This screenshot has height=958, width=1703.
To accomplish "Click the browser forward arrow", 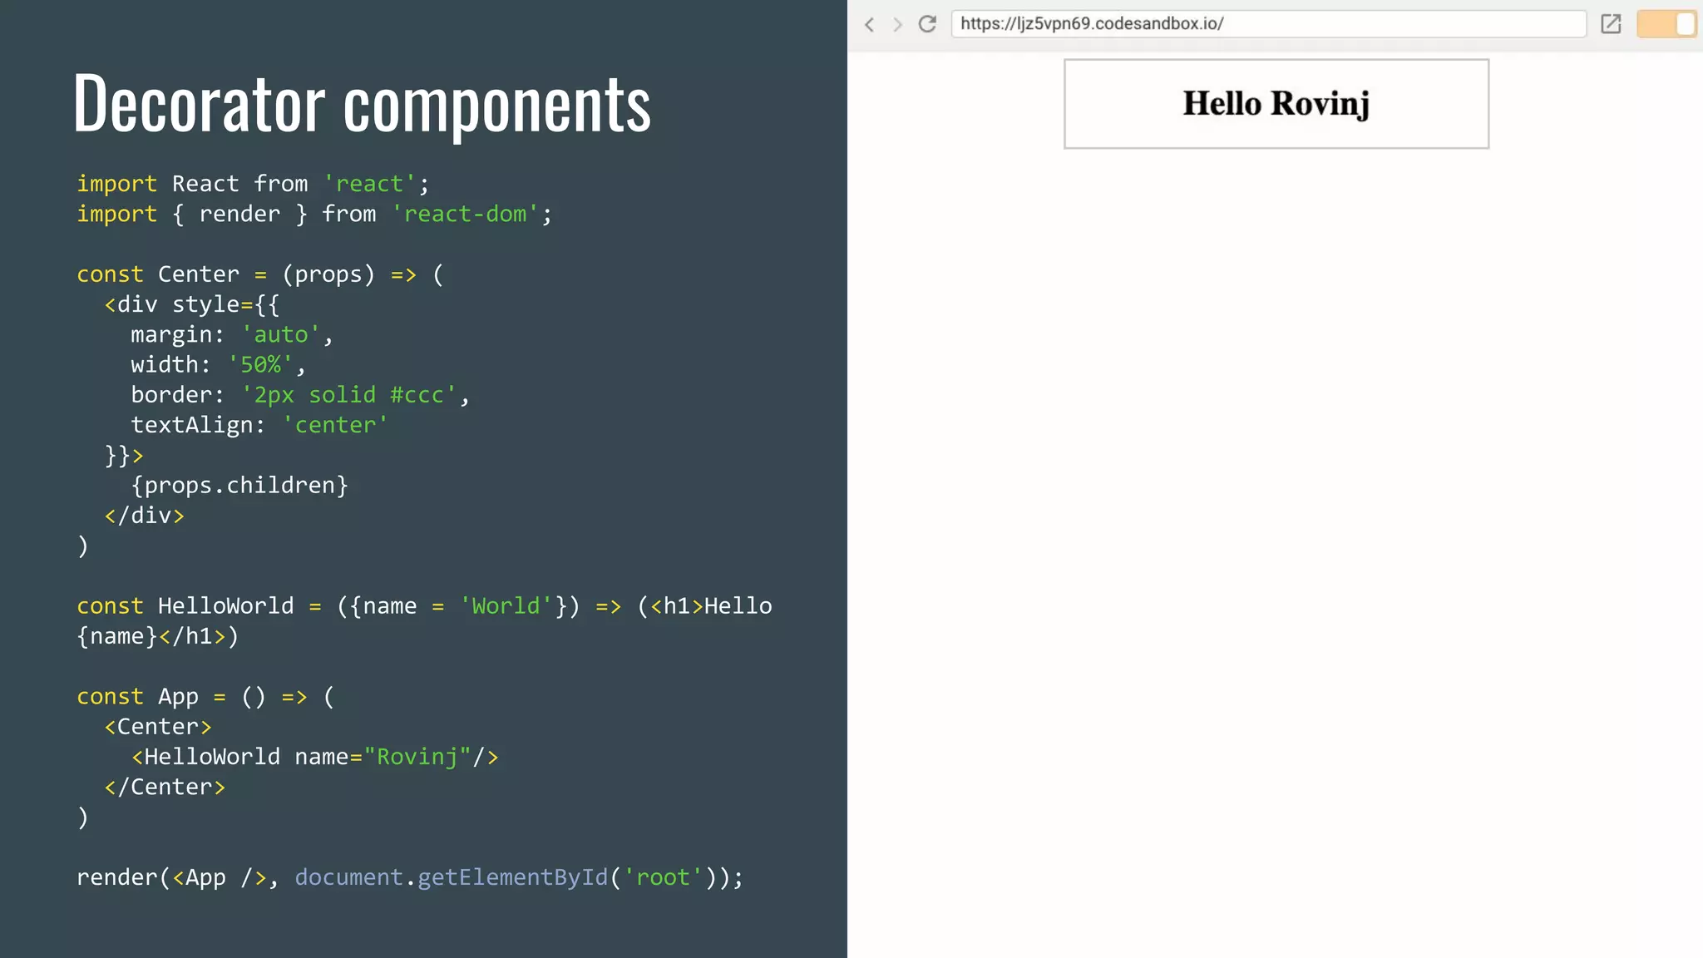I will 897,24.
